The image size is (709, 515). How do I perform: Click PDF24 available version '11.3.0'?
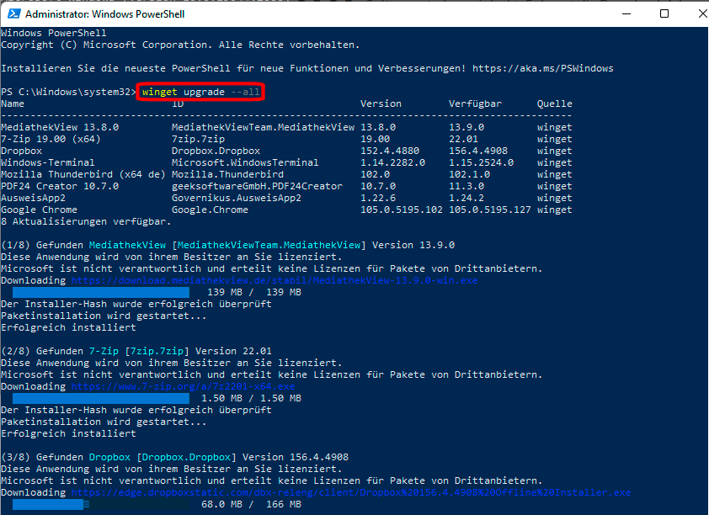(x=466, y=186)
